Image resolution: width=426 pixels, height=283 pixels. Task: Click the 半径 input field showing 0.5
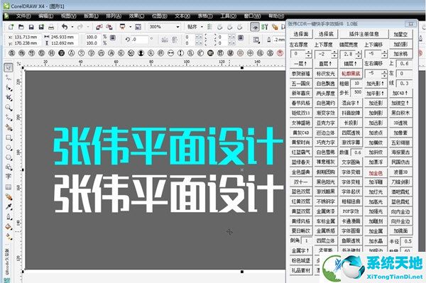[406, 241]
